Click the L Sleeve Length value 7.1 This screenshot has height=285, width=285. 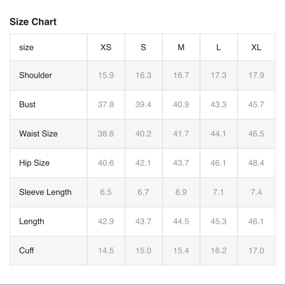pos(218,192)
